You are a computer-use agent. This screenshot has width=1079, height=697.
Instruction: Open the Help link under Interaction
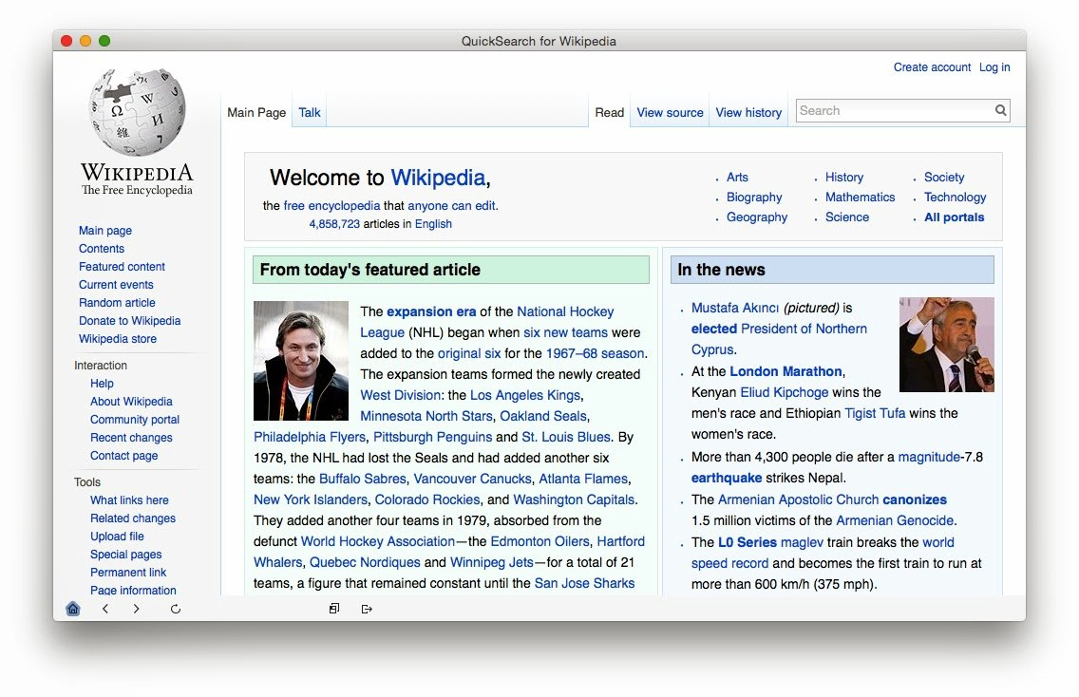tap(102, 384)
